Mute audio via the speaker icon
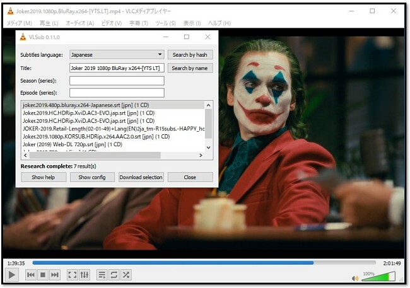The width and height of the screenshot is (410, 288). point(355,279)
